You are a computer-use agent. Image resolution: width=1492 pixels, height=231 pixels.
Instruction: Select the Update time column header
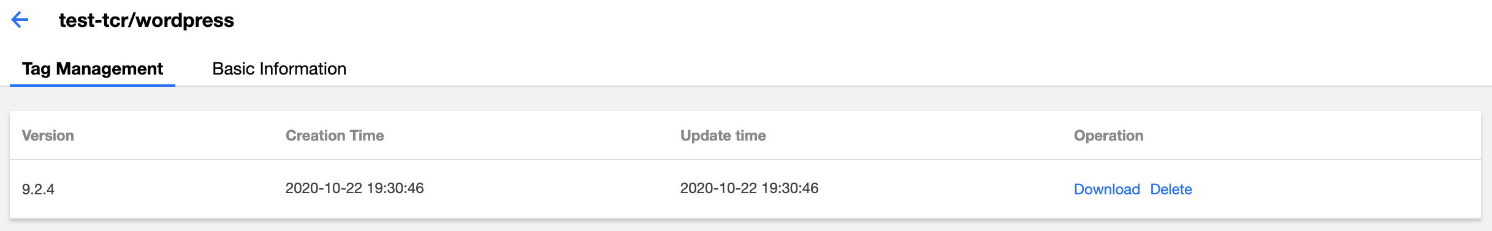pos(723,136)
